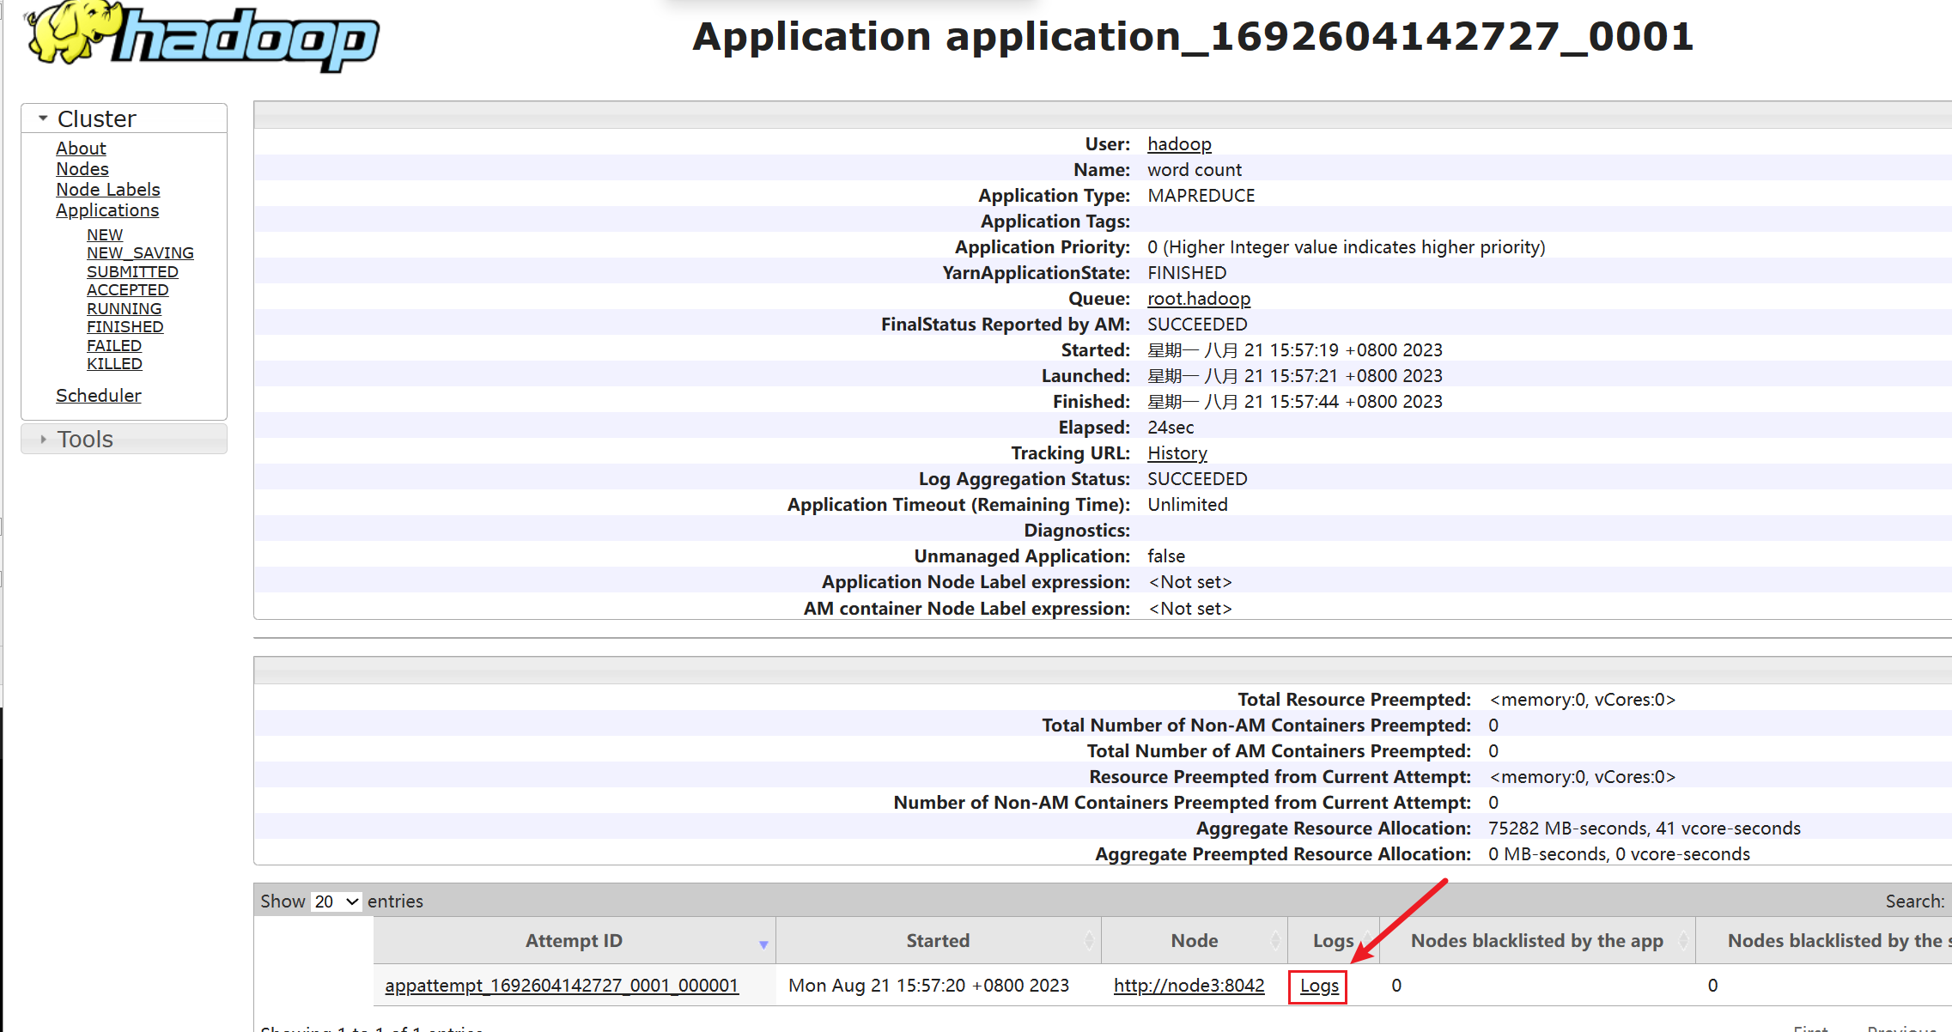1952x1032 pixels.
Task: Click the Logs link for attempt 000001
Action: click(1317, 984)
